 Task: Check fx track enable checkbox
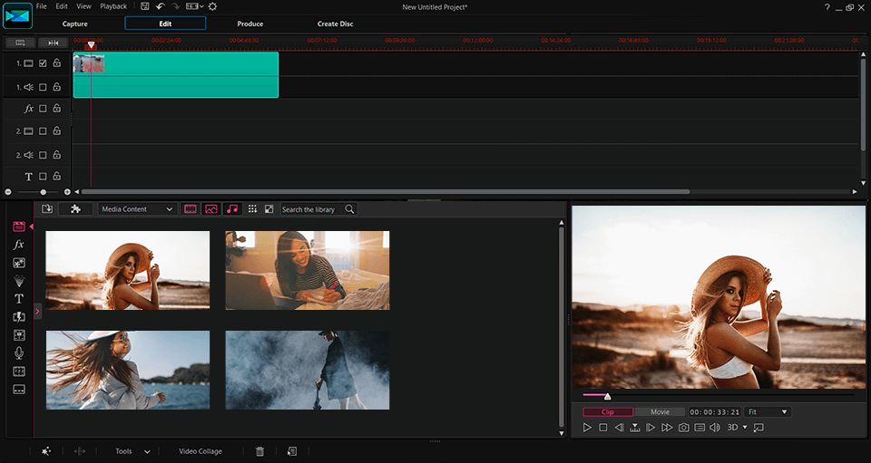point(43,109)
